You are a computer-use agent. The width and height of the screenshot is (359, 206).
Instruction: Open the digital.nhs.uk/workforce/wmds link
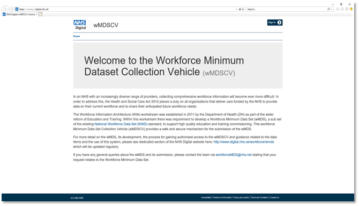click(x=244, y=142)
